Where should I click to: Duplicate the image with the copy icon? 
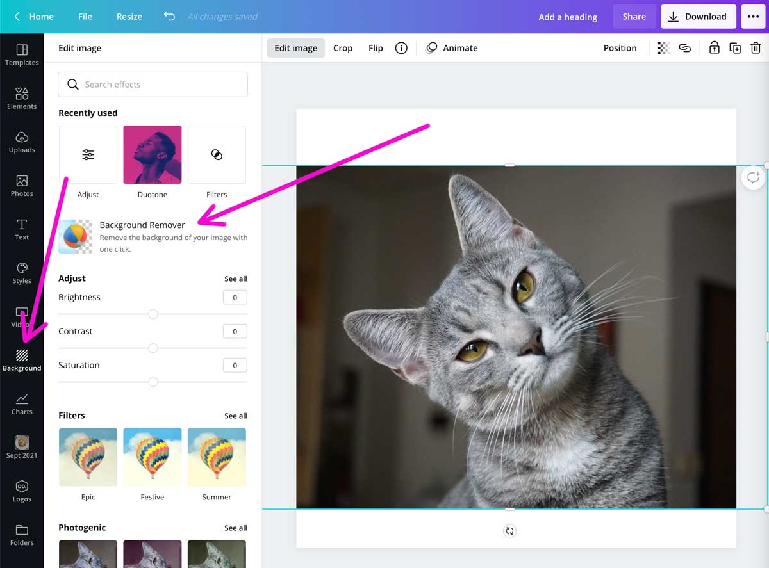[x=735, y=48]
